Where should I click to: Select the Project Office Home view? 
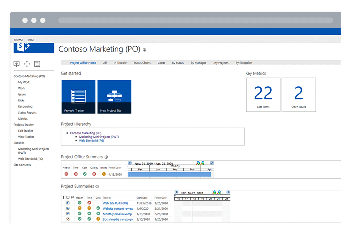(83, 63)
